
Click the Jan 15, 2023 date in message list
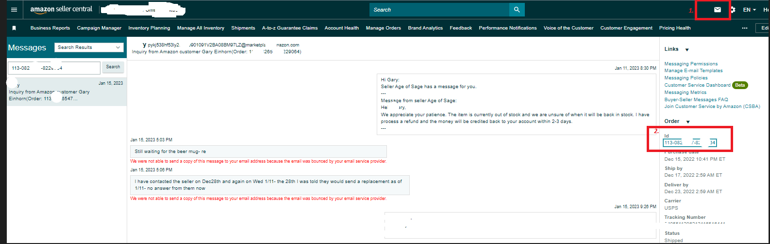111,83
